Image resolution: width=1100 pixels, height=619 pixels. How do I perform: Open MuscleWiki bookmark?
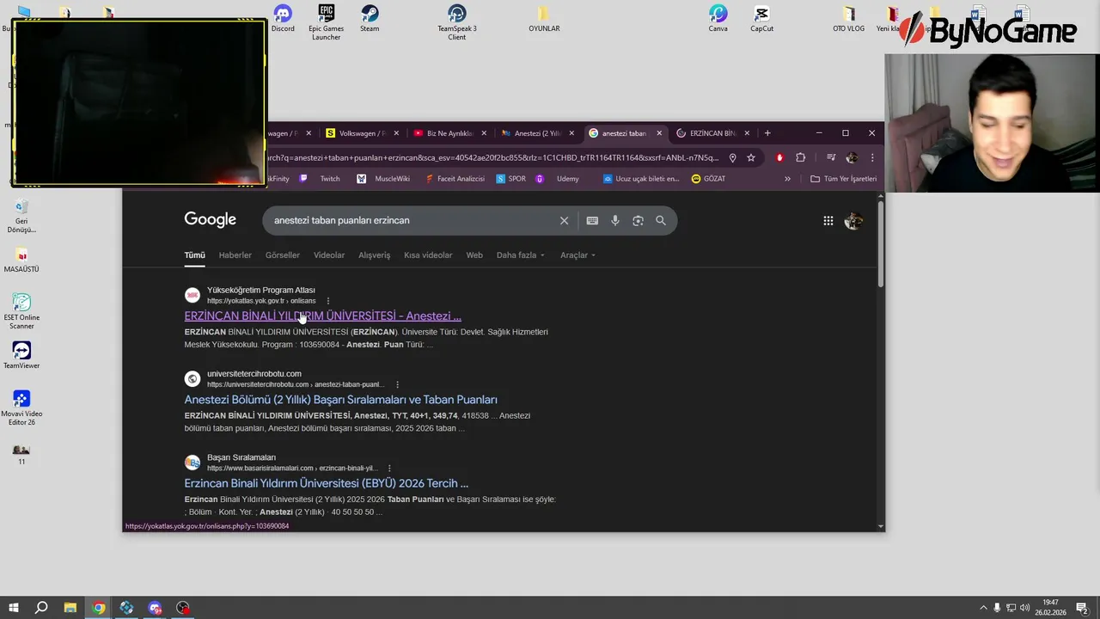pyautogui.click(x=383, y=179)
